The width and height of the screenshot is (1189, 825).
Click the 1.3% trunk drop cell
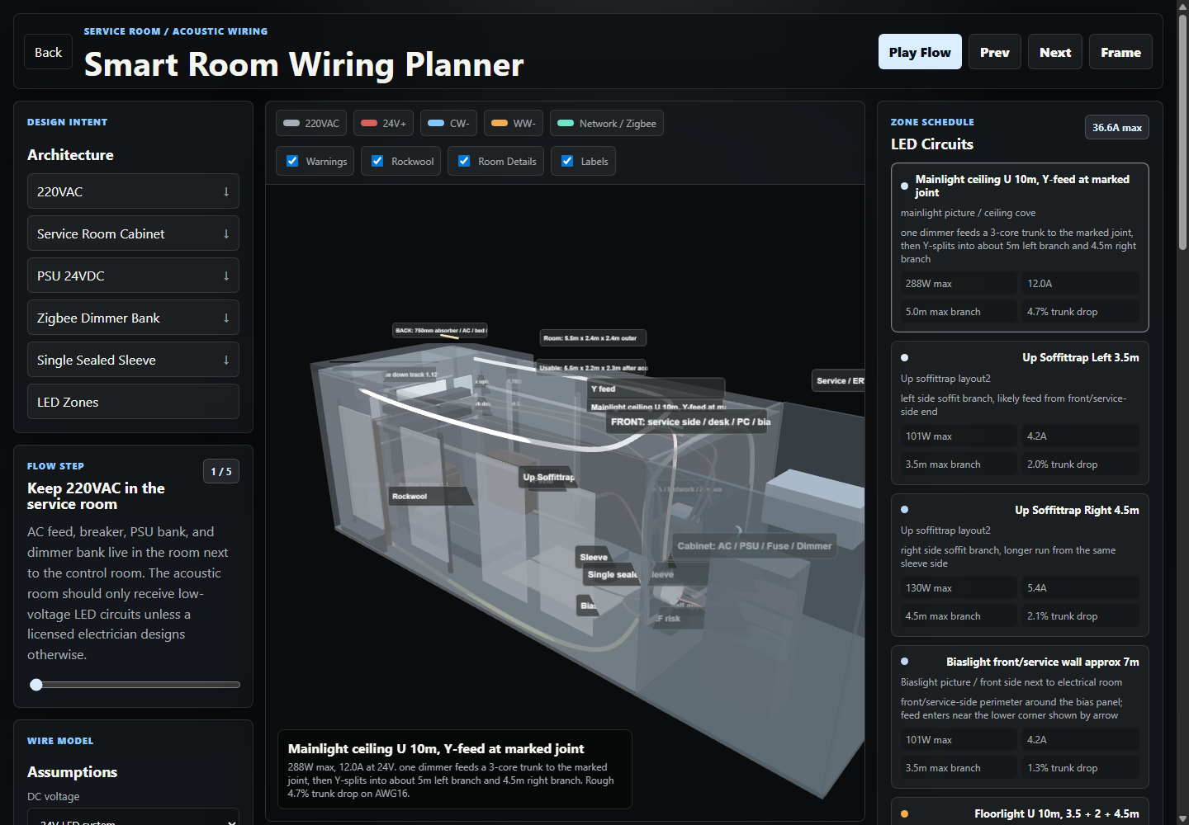tap(1081, 767)
